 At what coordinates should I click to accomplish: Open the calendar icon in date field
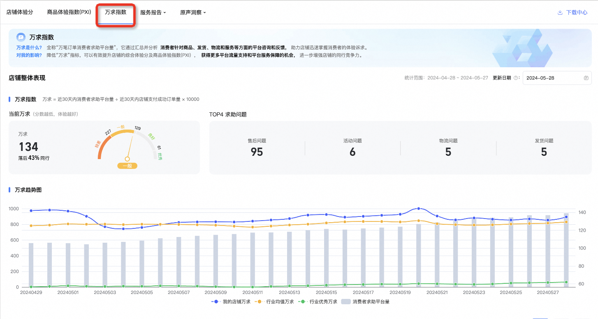(x=586, y=78)
